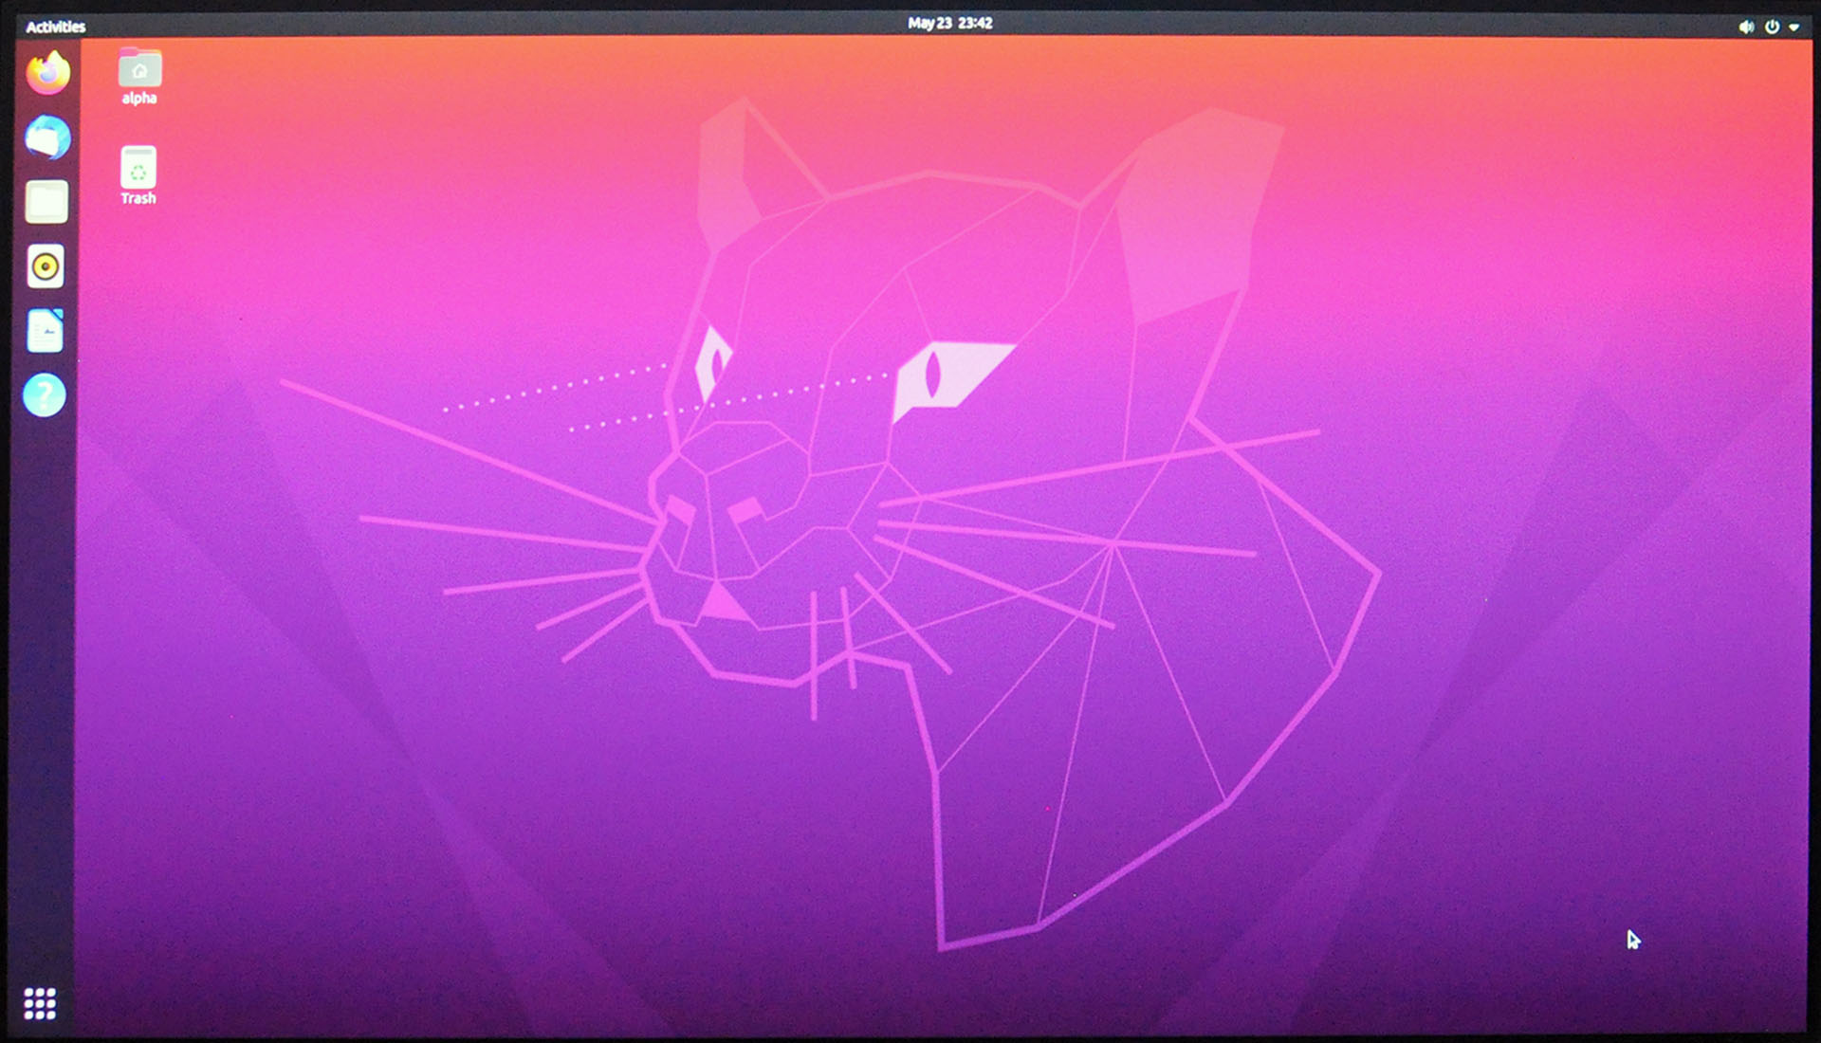Open Firefox from the dock
This screenshot has width=1821, height=1043.
tap(47, 73)
